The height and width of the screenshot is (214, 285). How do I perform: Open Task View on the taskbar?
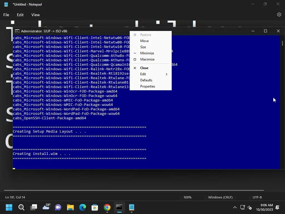34,207
